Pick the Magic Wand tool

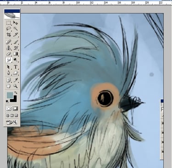point(16,28)
